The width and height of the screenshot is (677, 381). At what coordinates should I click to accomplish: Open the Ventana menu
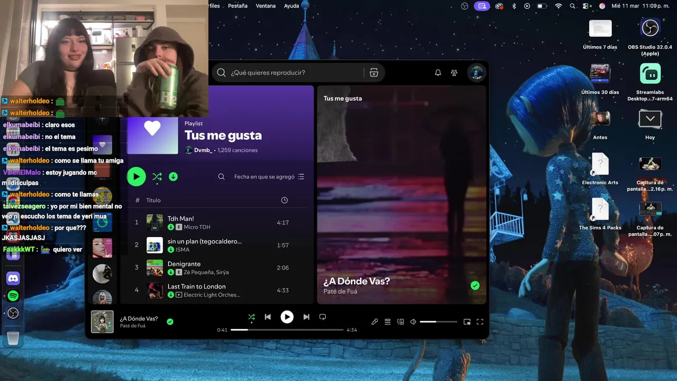point(266,6)
